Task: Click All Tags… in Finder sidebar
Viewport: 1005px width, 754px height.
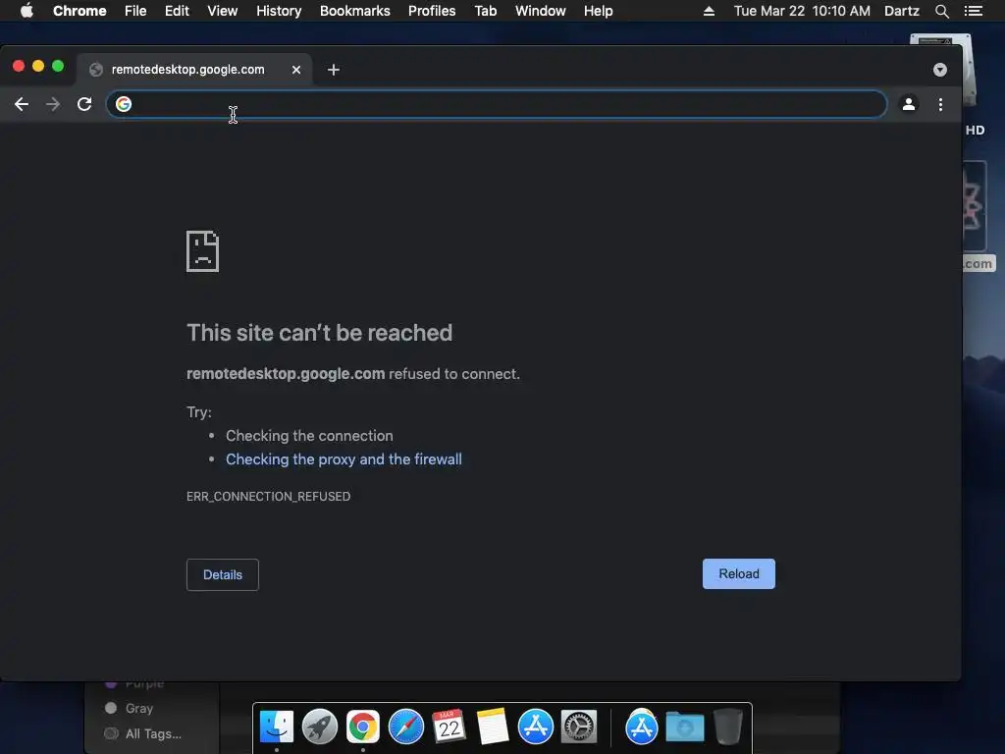Action: click(x=153, y=734)
